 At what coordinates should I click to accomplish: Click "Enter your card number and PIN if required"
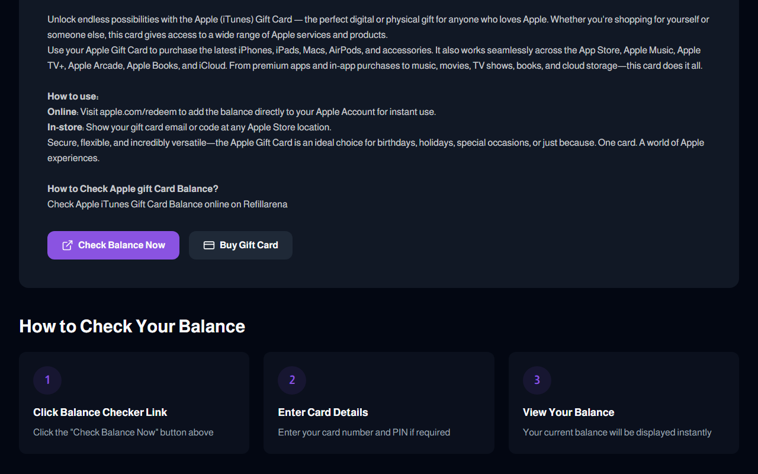pos(364,433)
